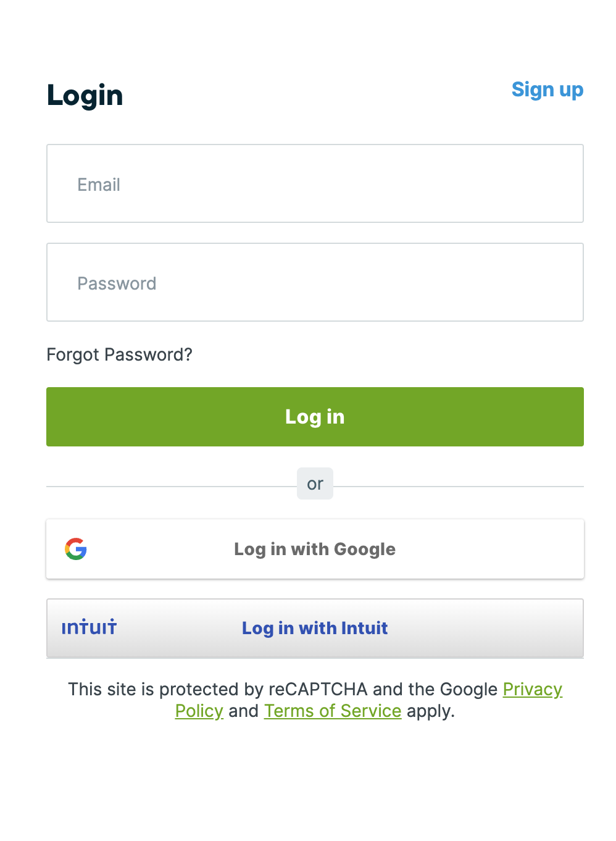Viewport: 616px width, 841px height.
Task: Click the Intuit logo
Action: [89, 627]
